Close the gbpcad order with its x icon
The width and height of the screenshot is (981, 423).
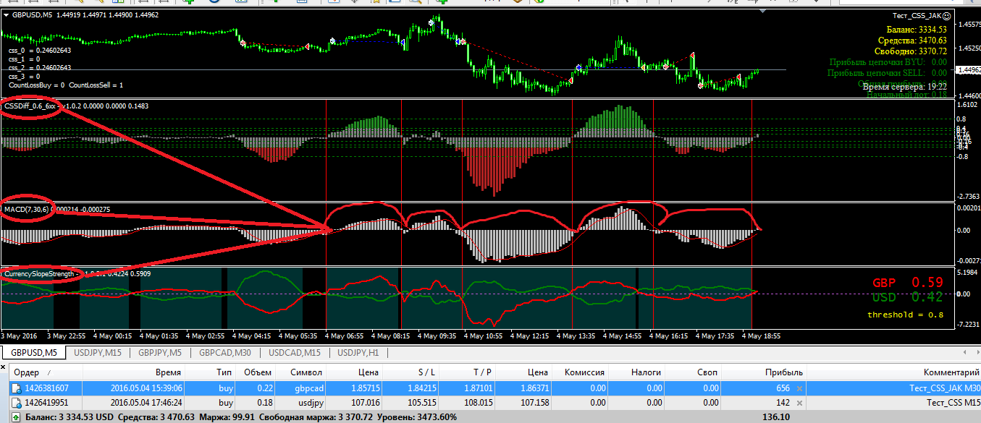tap(799, 388)
